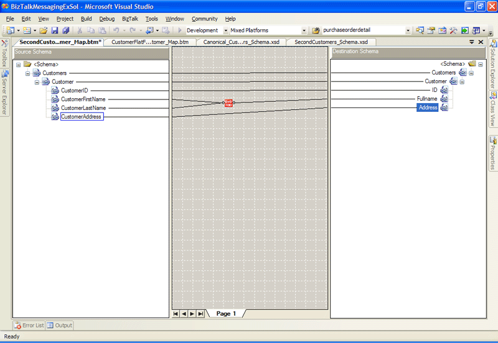Go to the last grid page
498x343 pixels.
pos(200,314)
